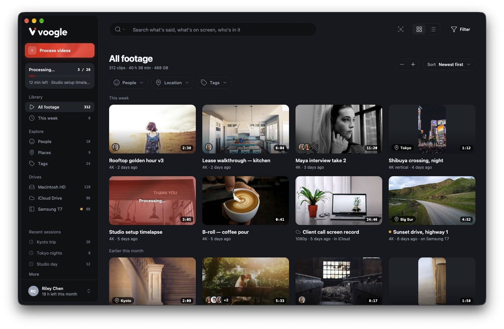Open the visual search scan icon

pos(401,29)
